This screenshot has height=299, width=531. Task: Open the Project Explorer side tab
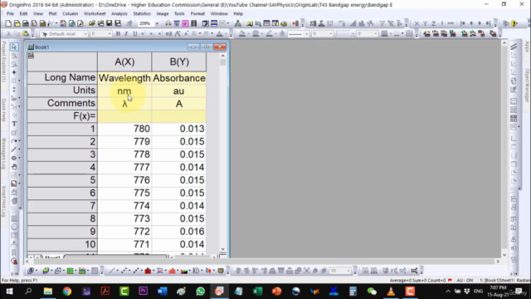point(3,61)
